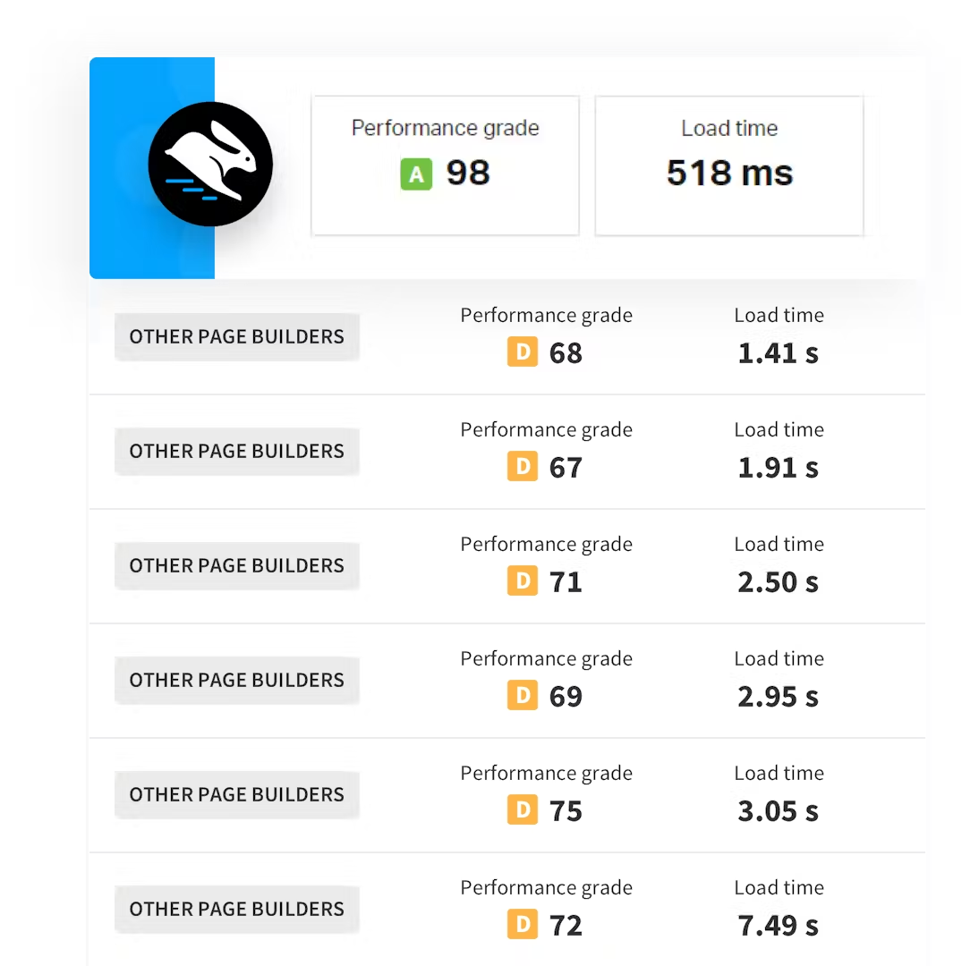Select the Other Page Builders label with 1.91 s

coord(236,451)
